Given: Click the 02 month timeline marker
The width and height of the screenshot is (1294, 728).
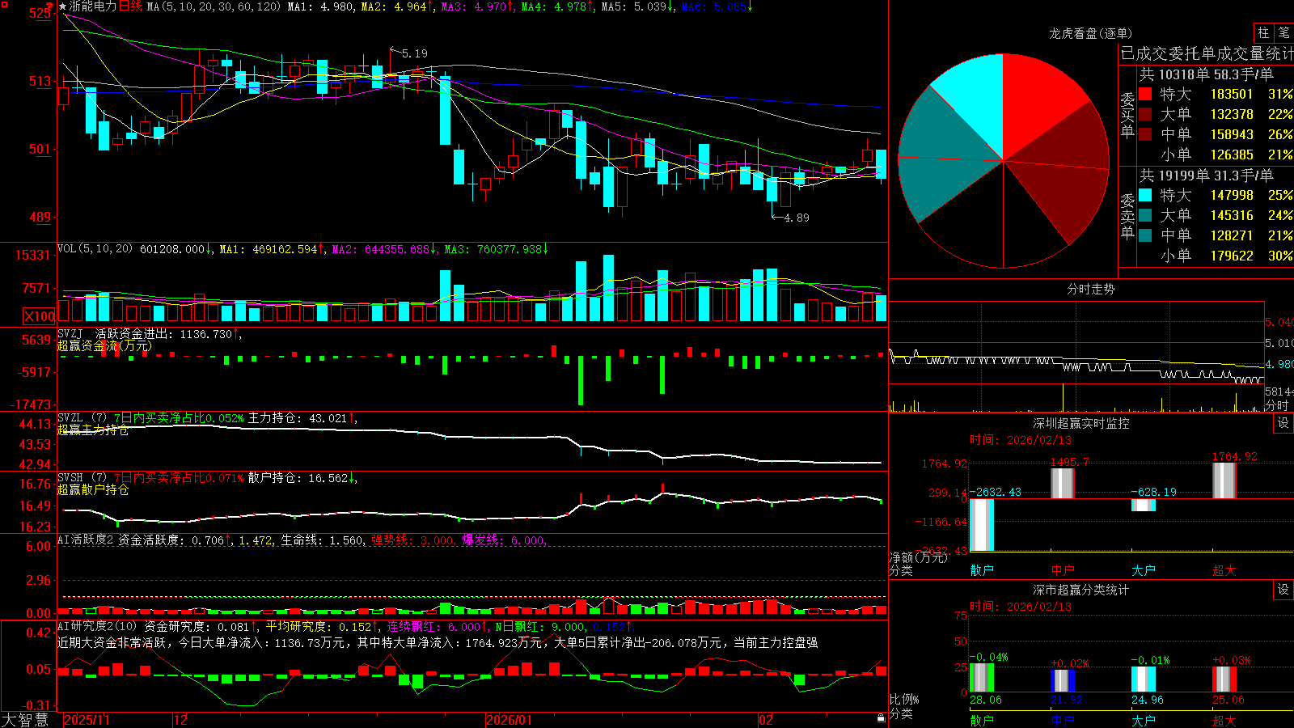Looking at the screenshot, I should pyautogui.click(x=766, y=720).
